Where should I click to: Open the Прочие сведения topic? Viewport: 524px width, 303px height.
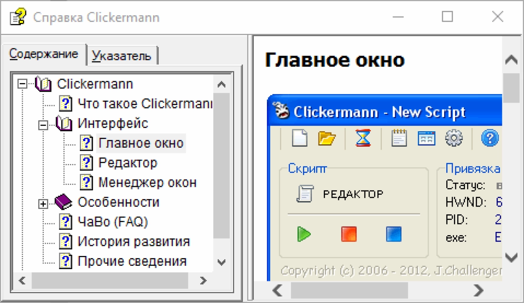[x=132, y=261]
